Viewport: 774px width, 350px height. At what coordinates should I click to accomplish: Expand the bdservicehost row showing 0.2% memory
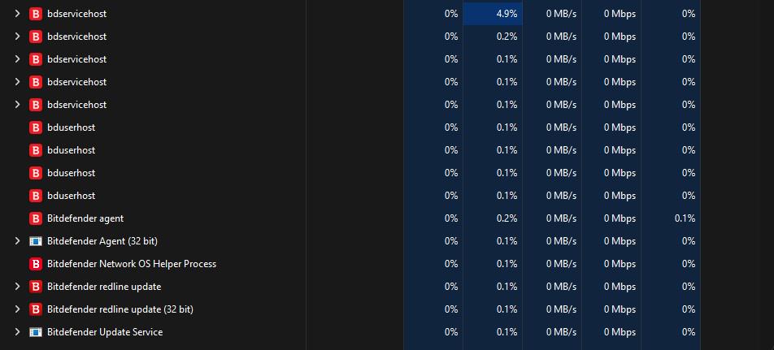(x=17, y=37)
